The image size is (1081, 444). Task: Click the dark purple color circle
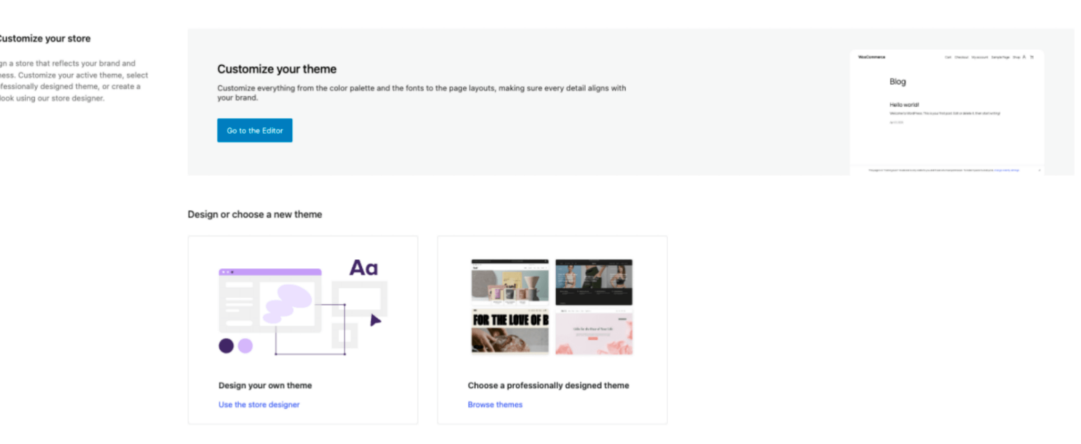pyautogui.click(x=226, y=346)
